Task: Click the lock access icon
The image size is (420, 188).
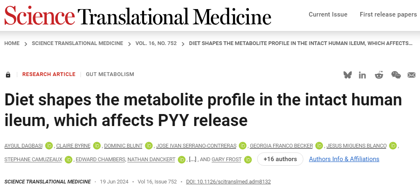Action: pos(8,75)
